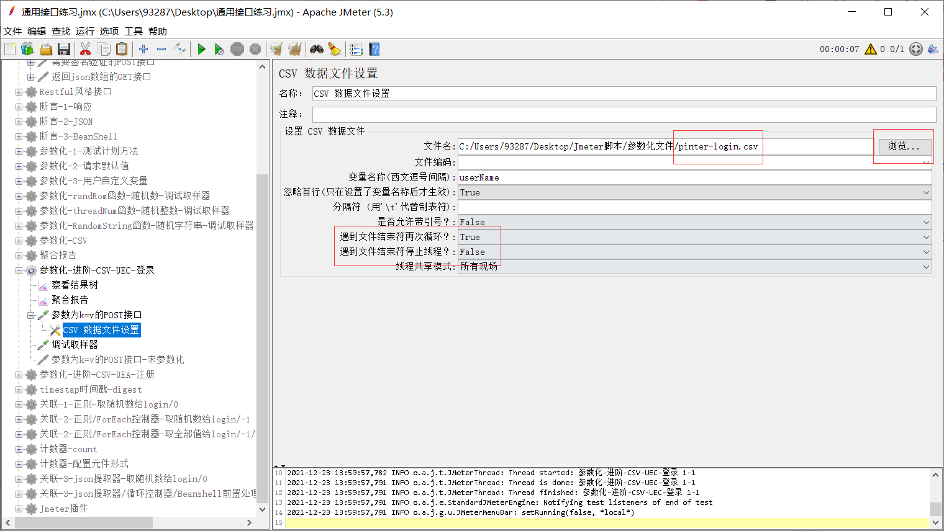Image resolution: width=944 pixels, height=531 pixels.
Task: Click the Shutdown test icon
Action: [x=255, y=49]
